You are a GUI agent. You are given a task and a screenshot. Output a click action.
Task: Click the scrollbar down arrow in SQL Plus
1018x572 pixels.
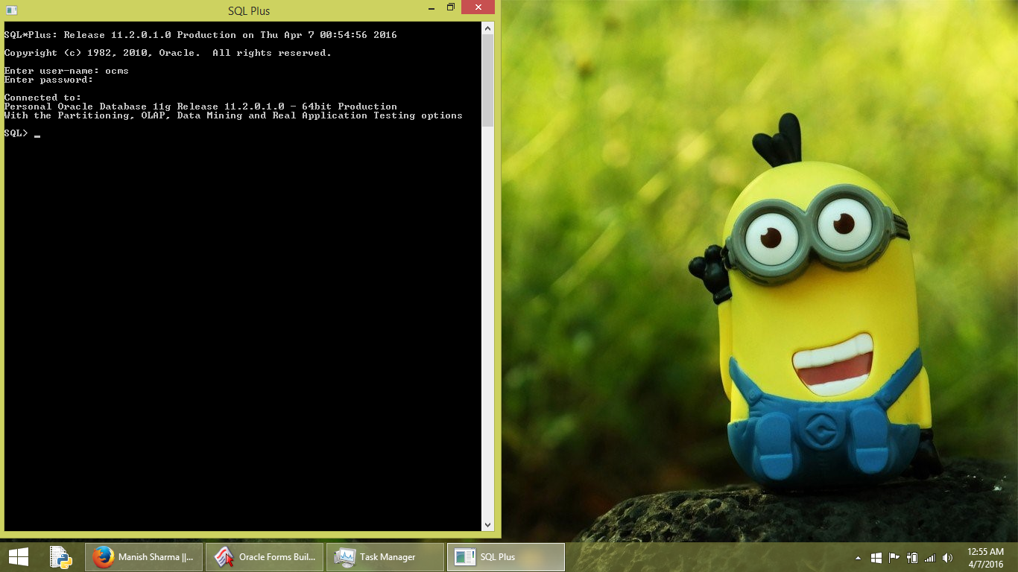(488, 524)
